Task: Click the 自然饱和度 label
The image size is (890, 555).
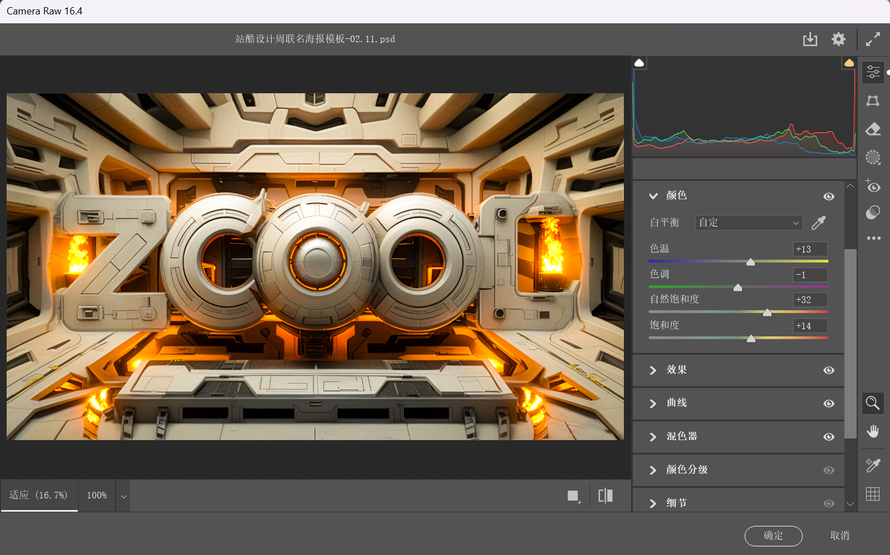Action: pyautogui.click(x=674, y=299)
